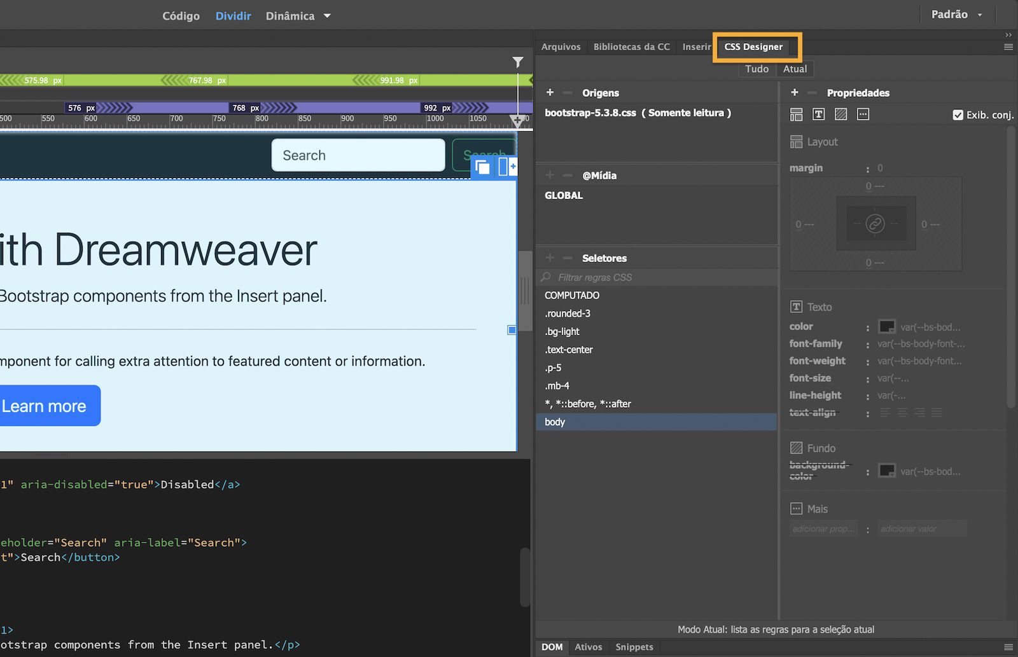
Task: Add a new CSS selector with the plus icon
Action: click(x=550, y=258)
